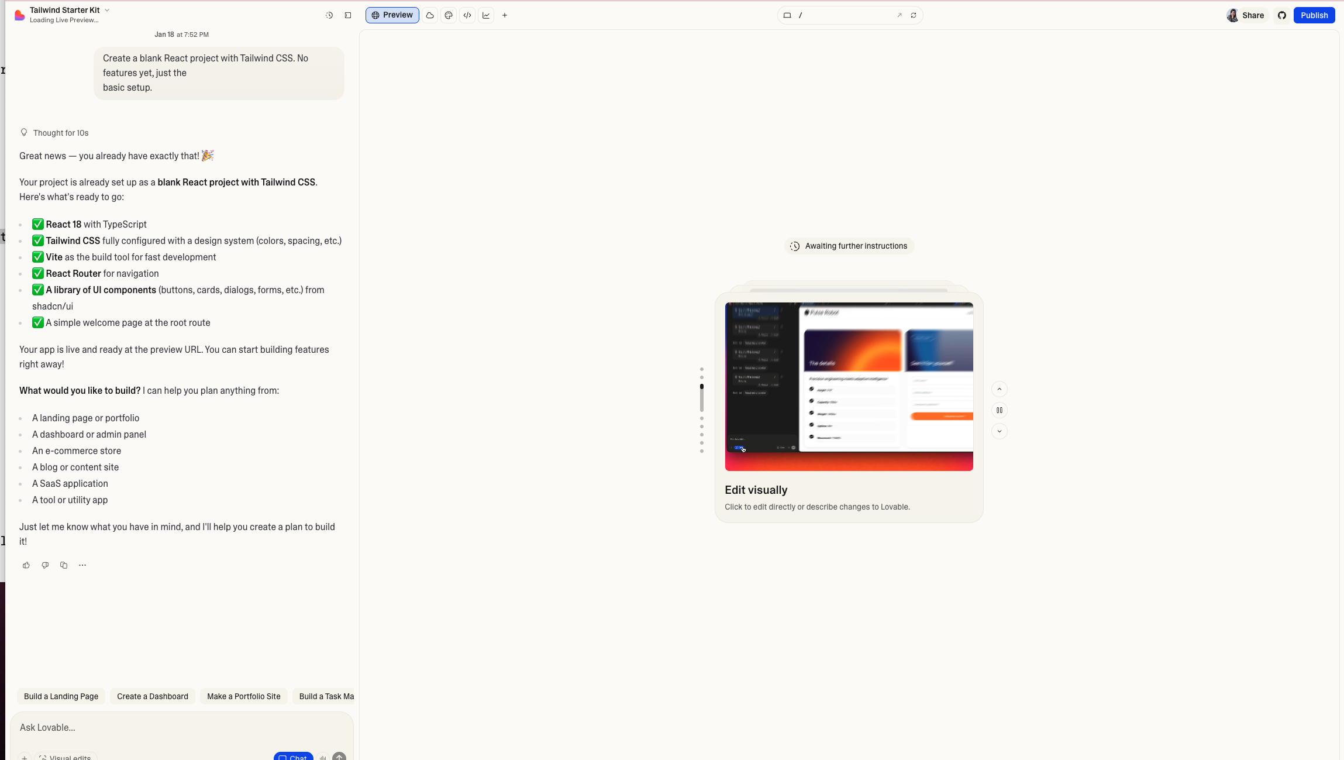Viewport: 1344px width, 760px height.
Task: Click the first user prompt message bubble
Action: tap(219, 73)
